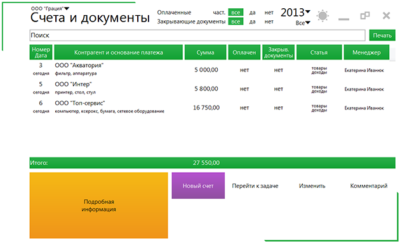Sort by Статья column header
400x243 pixels.
click(319, 53)
